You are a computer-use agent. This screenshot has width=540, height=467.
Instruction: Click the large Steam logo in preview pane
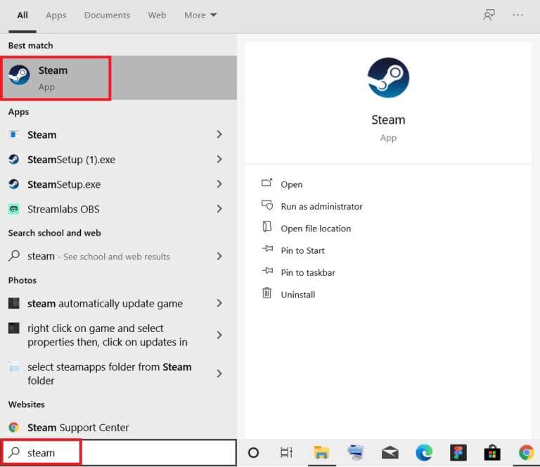[x=388, y=77]
